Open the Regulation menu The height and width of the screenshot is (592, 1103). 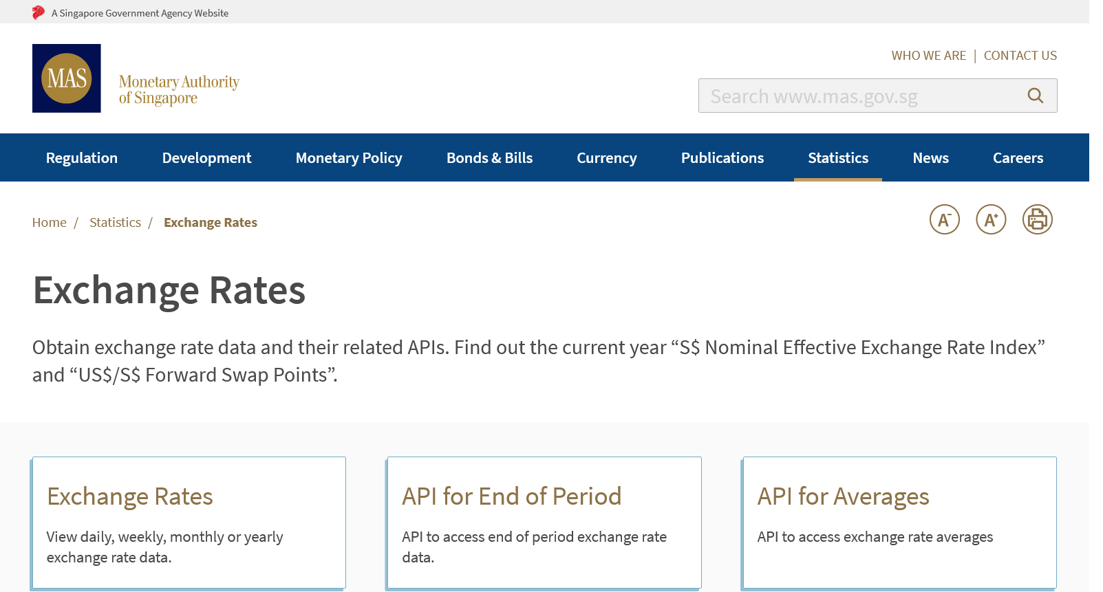point(82,158)
